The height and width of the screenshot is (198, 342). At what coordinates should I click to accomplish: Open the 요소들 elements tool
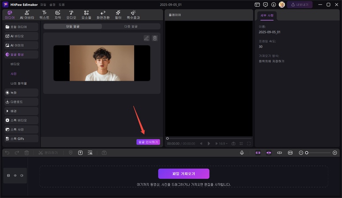tap(86, 15)
